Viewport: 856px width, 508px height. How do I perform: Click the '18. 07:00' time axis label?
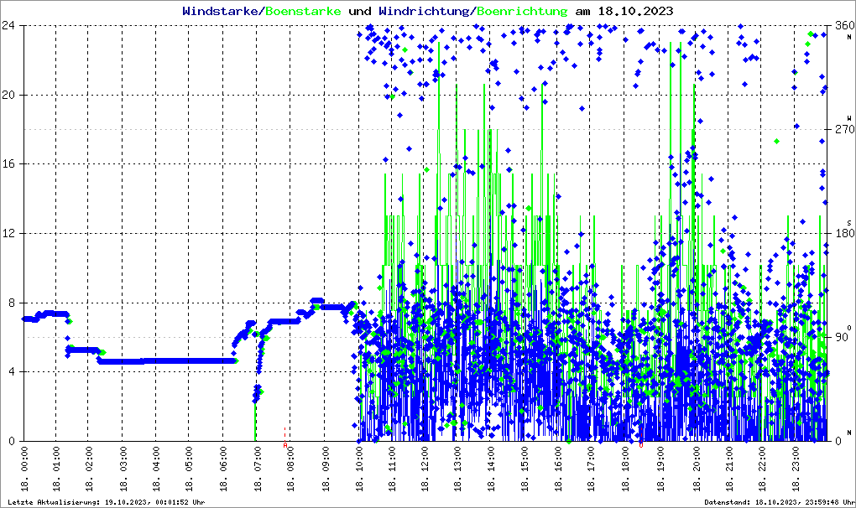[258, 469]
